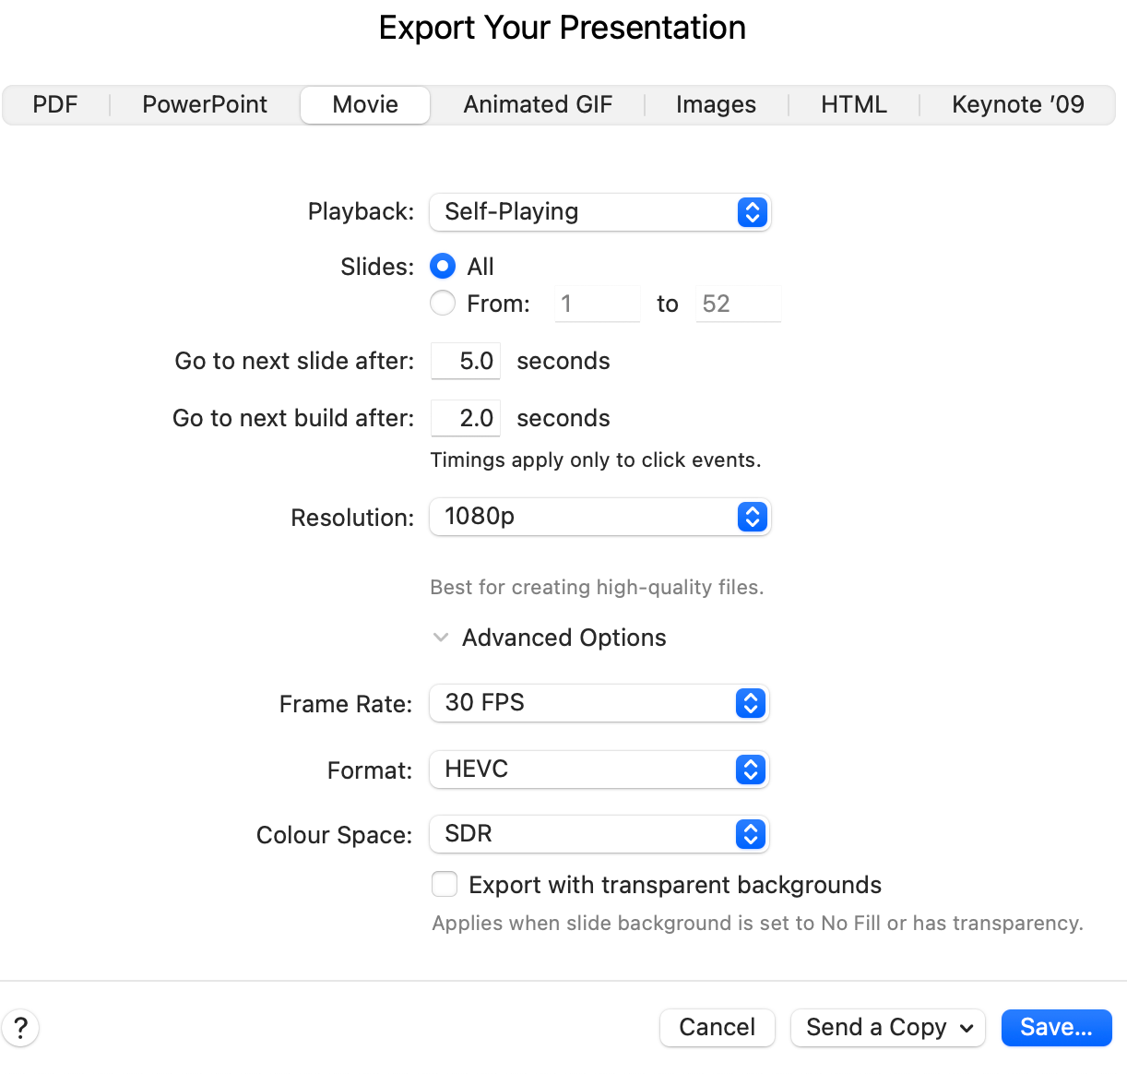Enable Export with transparent backgrounds checkbox
The height and width of the screenshot is (1074, 1127).
445,884
